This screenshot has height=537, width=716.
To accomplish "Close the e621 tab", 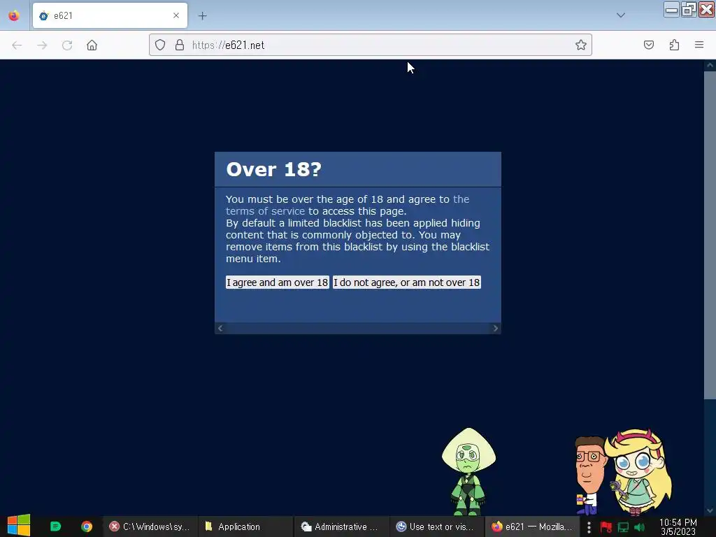I will click(x=176, y=15).
